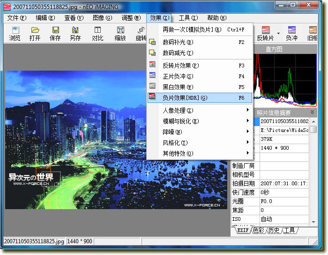Toggle the 对比 compare toolbar icon

coord(97,34)
